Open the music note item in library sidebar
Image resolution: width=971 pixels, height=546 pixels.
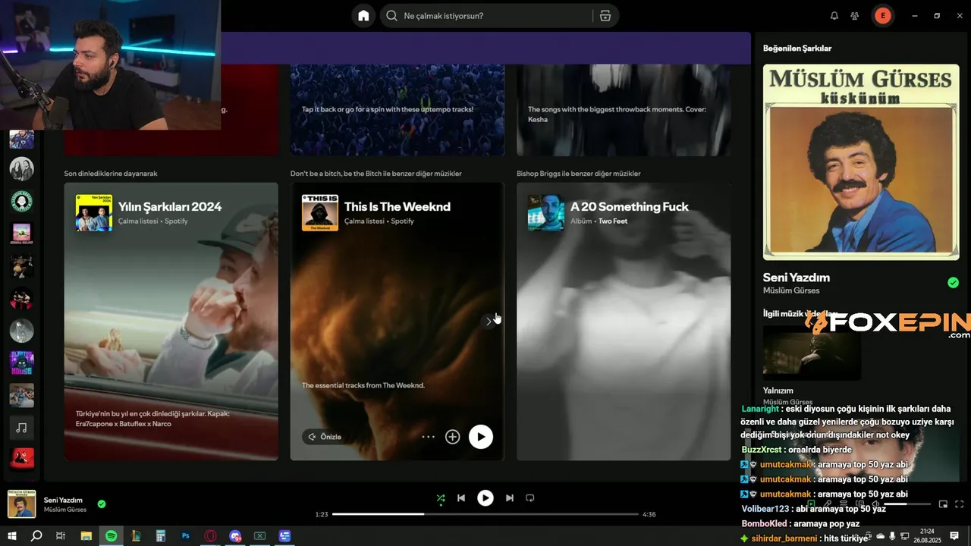[21, 428]
